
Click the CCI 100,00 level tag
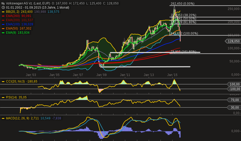[x=234, y=84]
